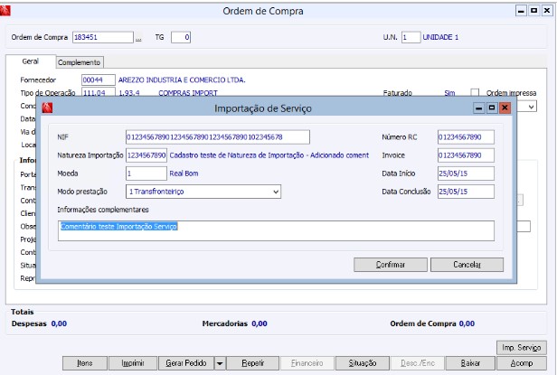
Task: Click the Situação button
Action: (363, 363)
